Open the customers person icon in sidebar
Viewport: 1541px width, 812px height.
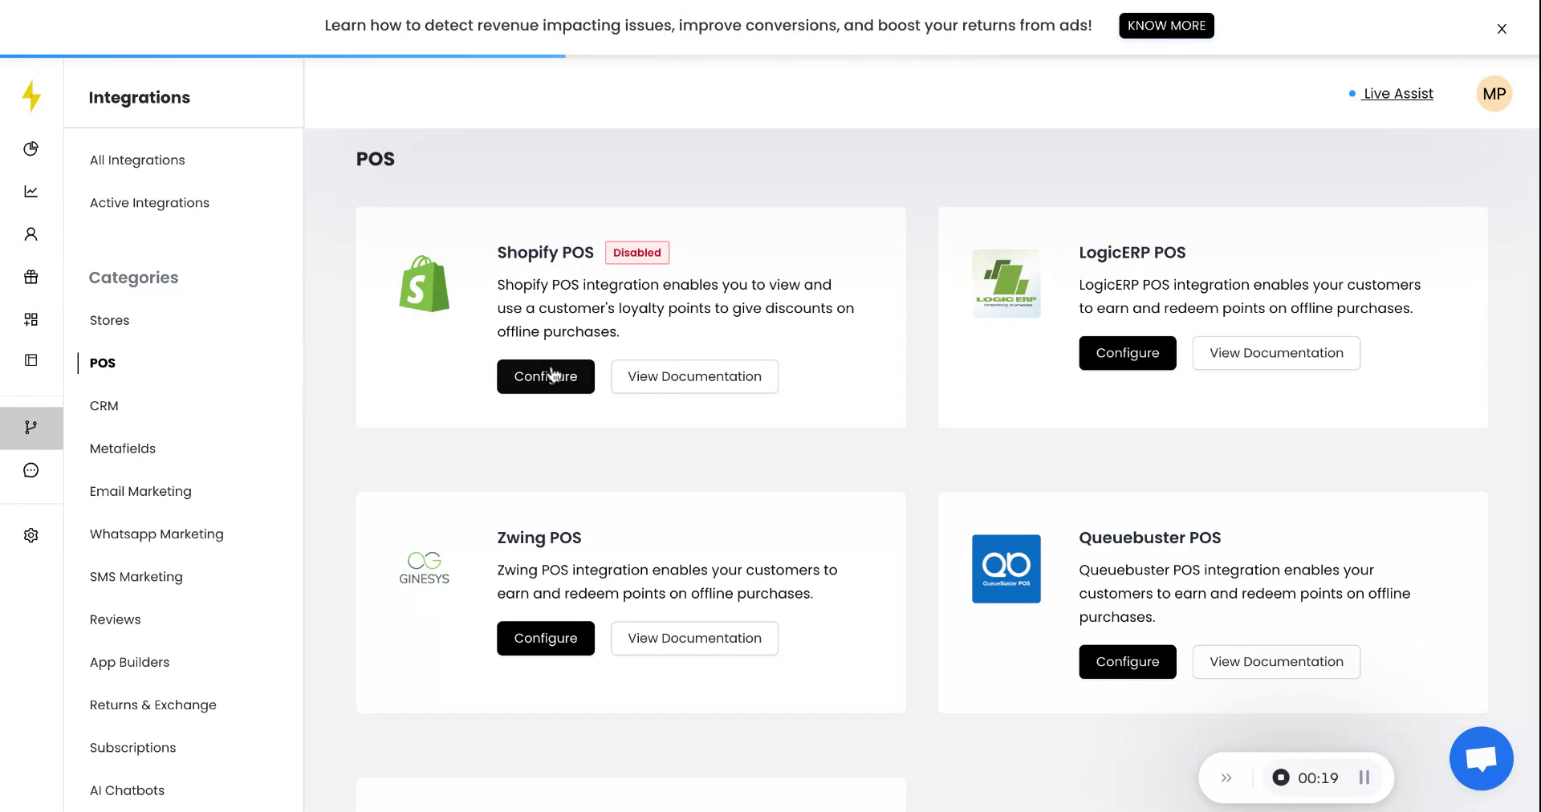tap(30, 233)
